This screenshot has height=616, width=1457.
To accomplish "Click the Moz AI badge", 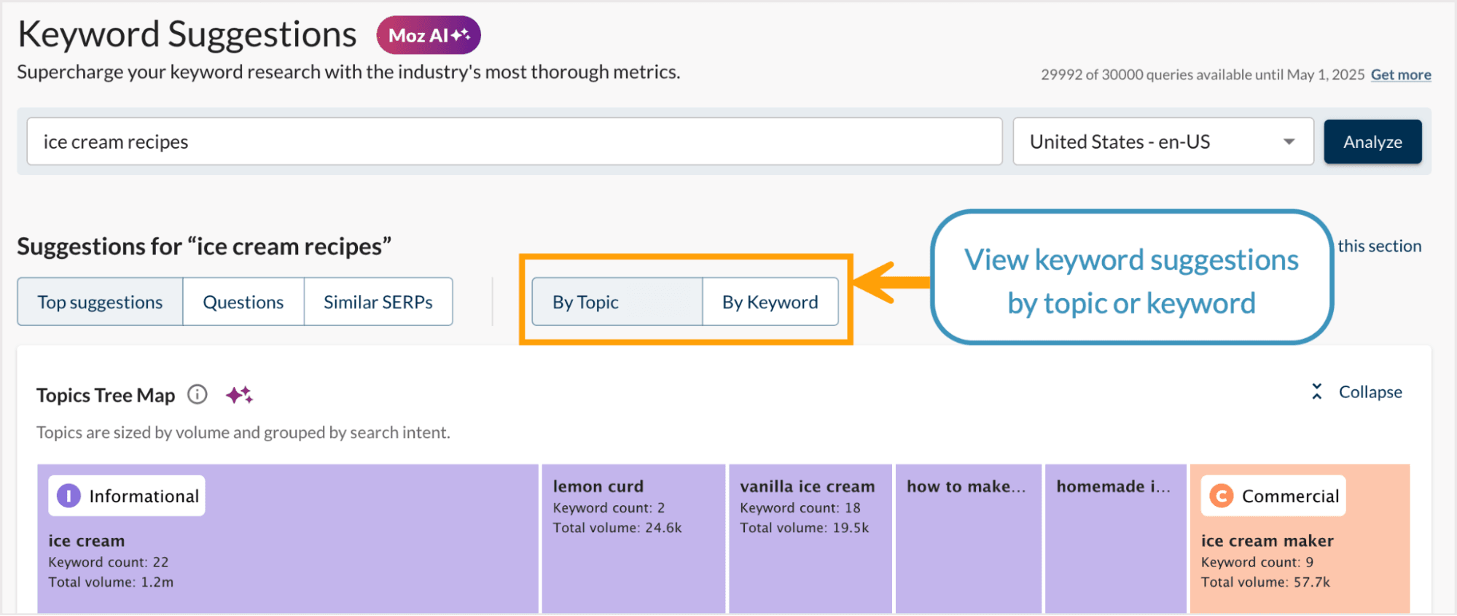I will point(428,34).
